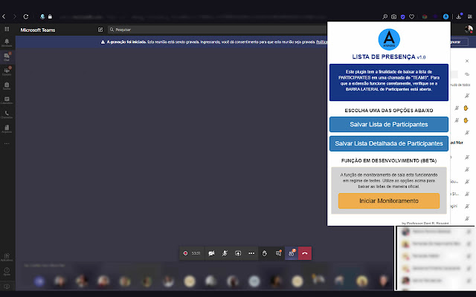Open the blue Attendee extension icon in toolbar
The height and width of the screenshot is (297, 476).
(446, 16)
